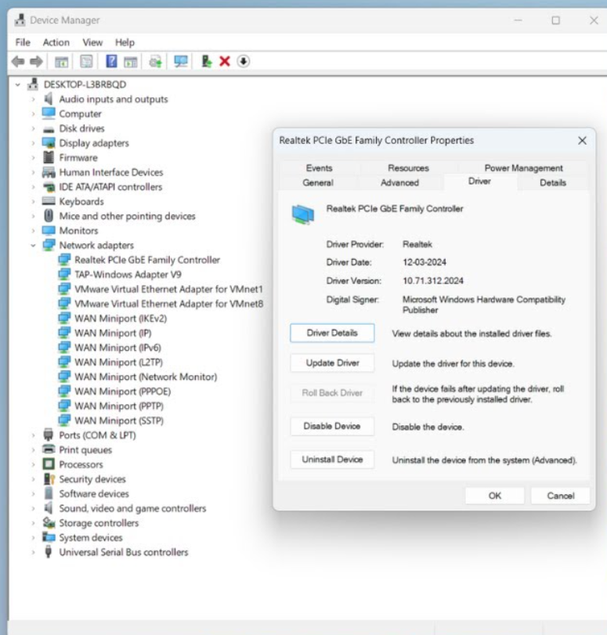607x635 pixels.
Task: Click the Mice and other pointing devices icon
Action: click(49, 215)
